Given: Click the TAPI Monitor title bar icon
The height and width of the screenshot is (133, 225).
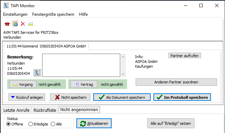Looking at the screenshot, I should click(x=6, y=5).
